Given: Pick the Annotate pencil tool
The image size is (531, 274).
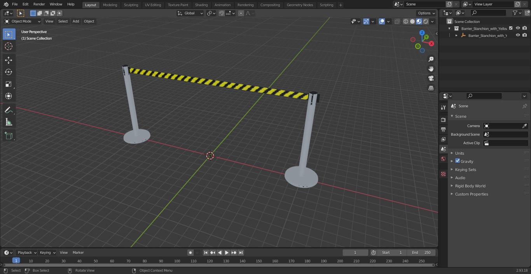Looking at the screenshot, I should coord(9,110).
